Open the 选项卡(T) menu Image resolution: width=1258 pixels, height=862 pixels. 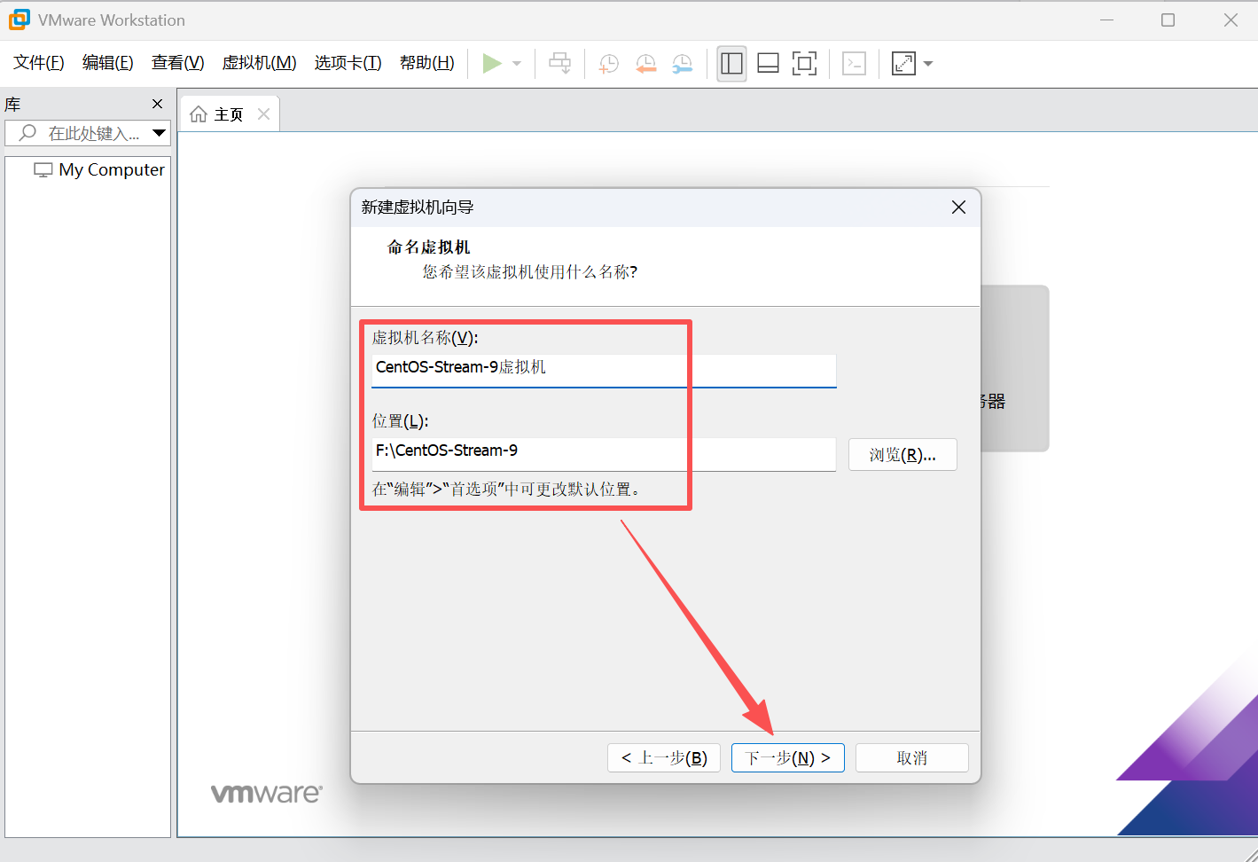[348, 63]
